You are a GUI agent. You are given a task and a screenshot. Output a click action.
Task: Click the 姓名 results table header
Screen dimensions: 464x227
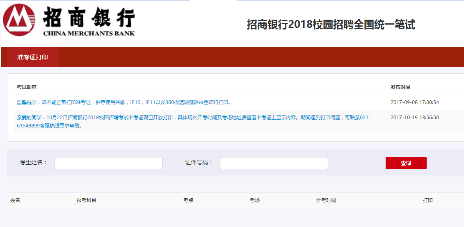[x=15, y=200]
